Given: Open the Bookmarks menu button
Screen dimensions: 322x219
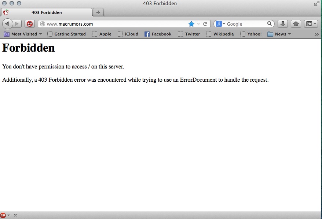Looking at the screenshot, I should [311, 24].
